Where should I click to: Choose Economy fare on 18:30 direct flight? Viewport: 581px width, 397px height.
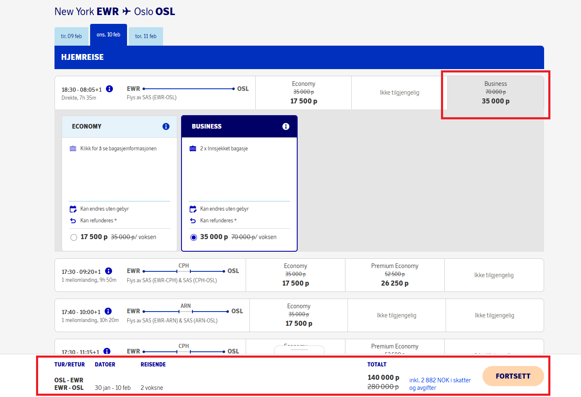pyautogui.click(x=303, y=93)
